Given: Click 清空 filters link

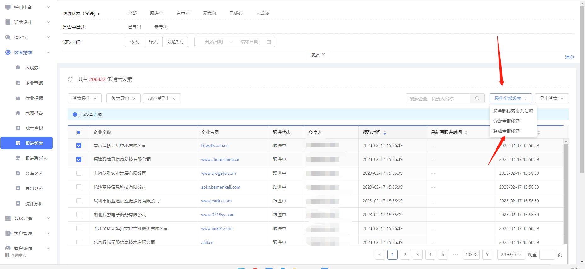Looking at the screenshot, I should [570, 57].
